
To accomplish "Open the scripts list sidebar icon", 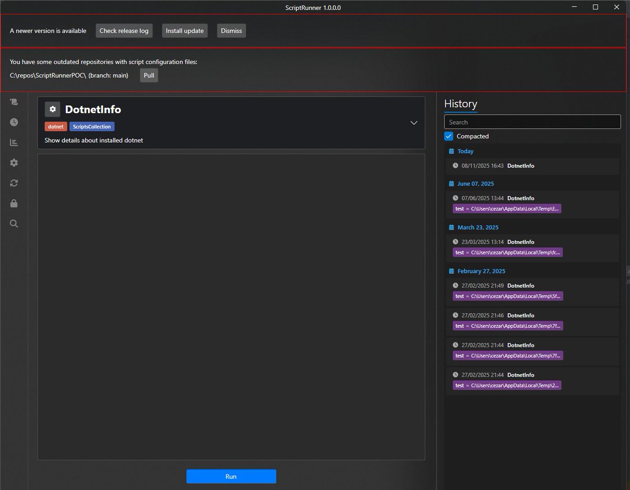I will click(x=14, y=102).
